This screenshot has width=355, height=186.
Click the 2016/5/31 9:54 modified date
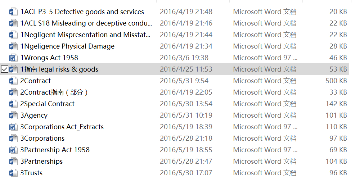[184, 81]
